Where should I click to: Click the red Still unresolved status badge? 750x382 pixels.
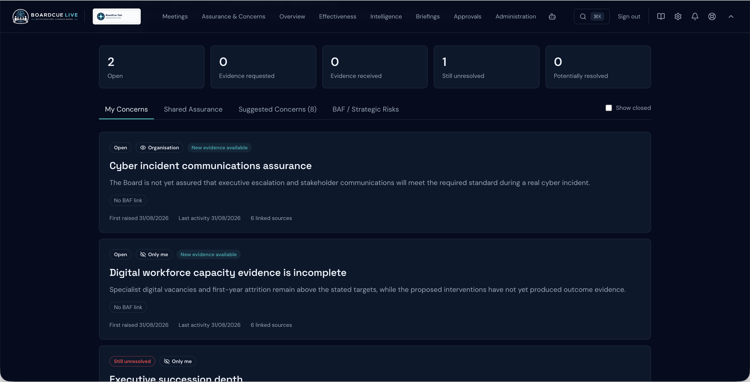pos(132,361)
